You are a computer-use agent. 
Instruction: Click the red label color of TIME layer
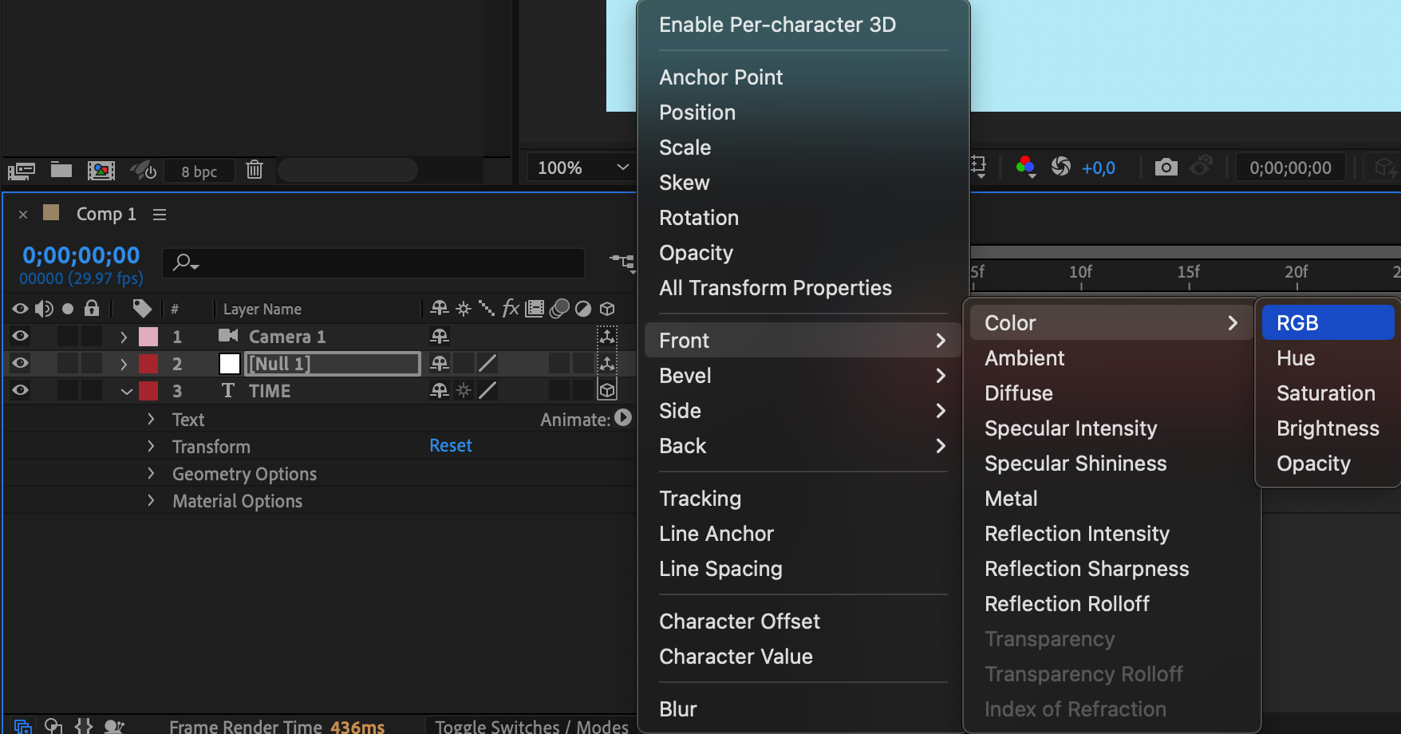148,391
